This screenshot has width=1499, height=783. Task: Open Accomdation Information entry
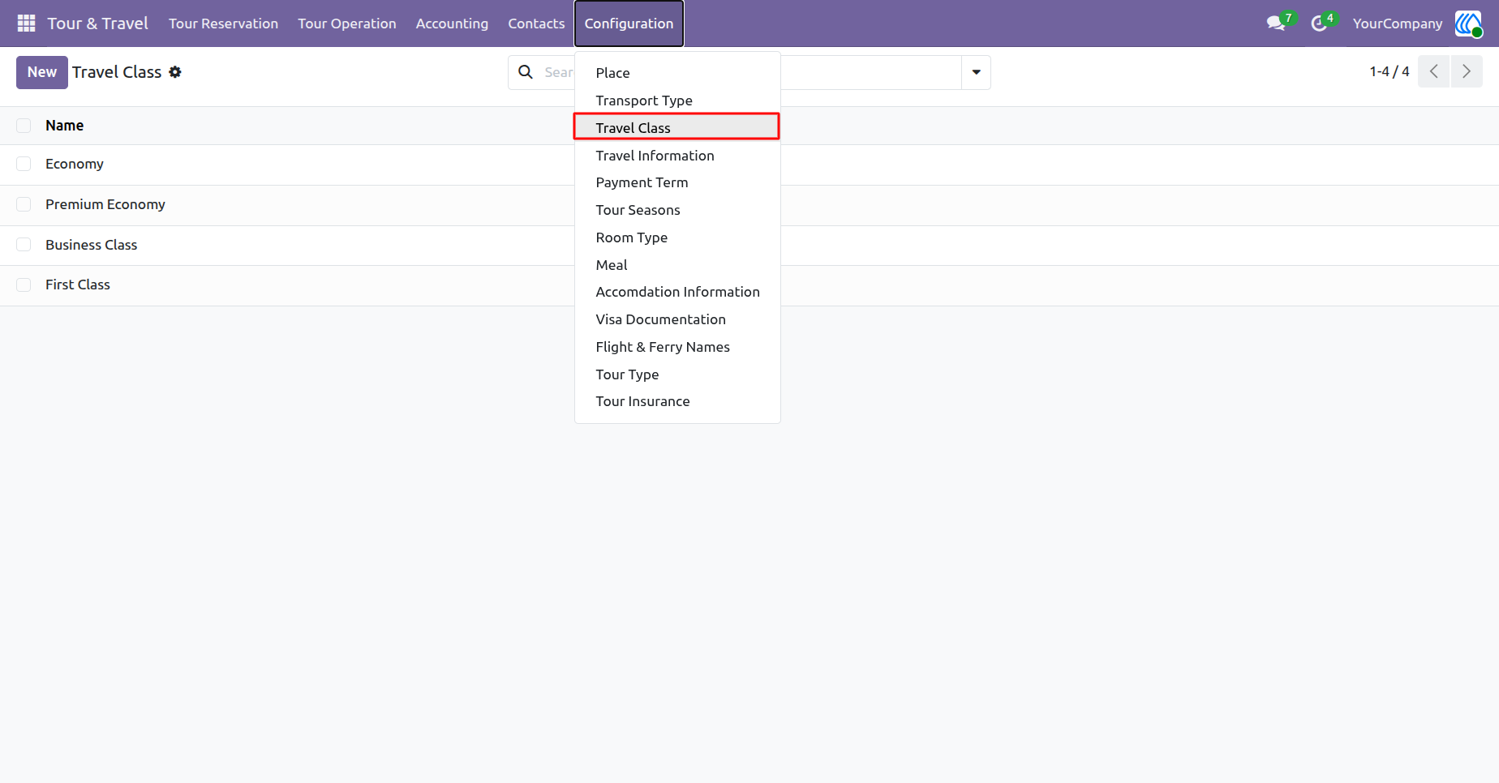pyautogui.click(x=677, y=292)
